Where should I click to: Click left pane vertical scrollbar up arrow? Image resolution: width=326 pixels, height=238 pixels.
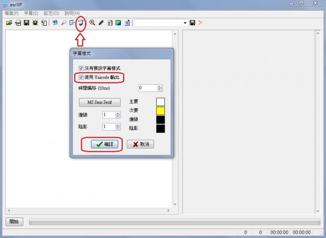coord(175,34)
